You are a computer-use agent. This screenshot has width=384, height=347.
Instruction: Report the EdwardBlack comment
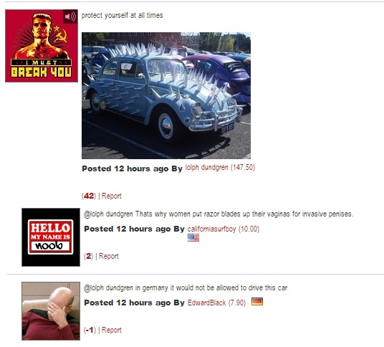112,330
